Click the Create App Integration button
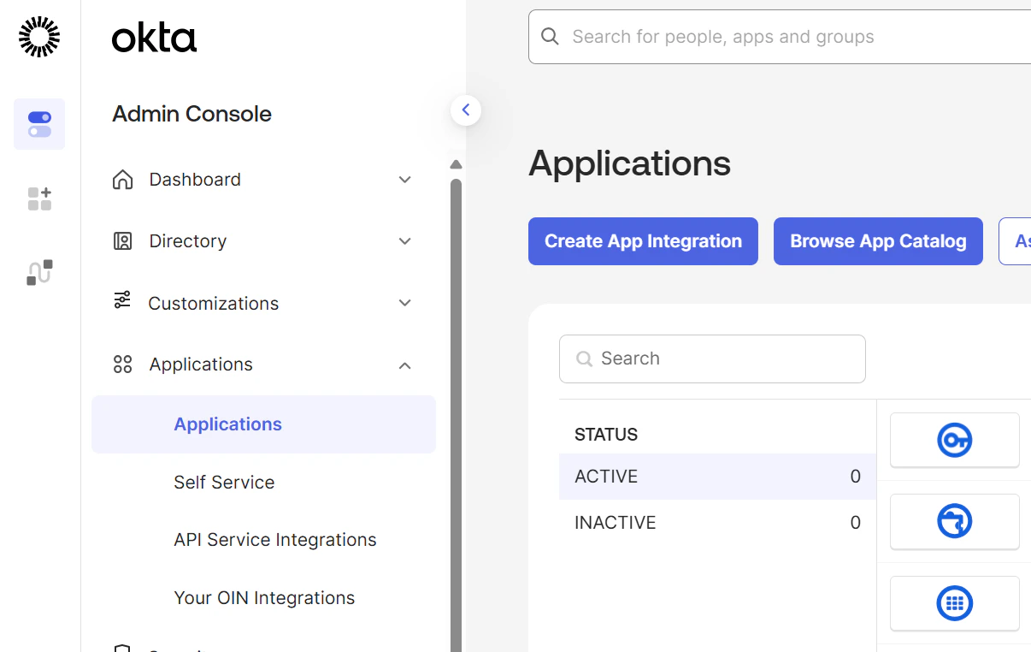This screenshot has width=1031, height=652. coord(643,241)
